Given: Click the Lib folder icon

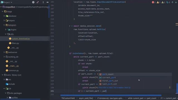Looking at the screenshot, I should click(7, 89).
